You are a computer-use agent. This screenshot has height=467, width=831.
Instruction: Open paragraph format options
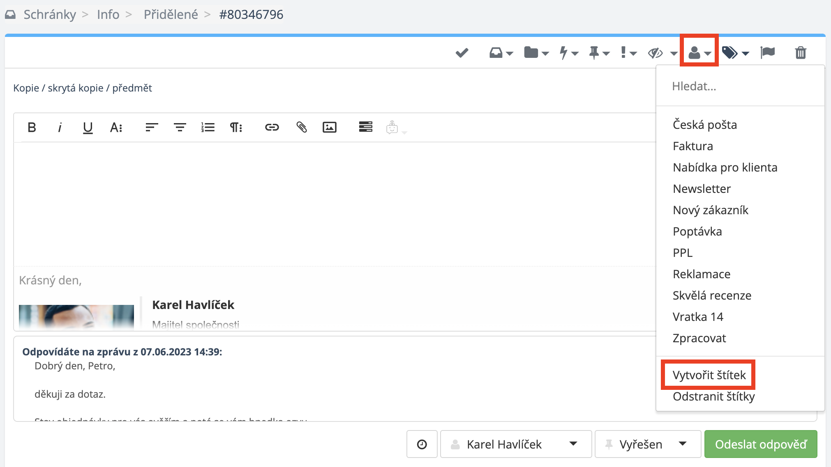[236, 128]
